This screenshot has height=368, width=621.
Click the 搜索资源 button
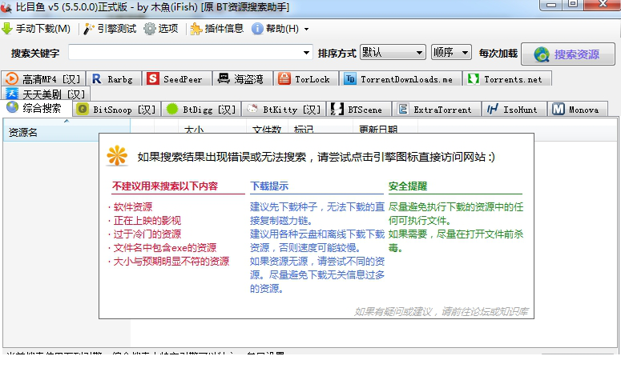[x=568, y=54]
